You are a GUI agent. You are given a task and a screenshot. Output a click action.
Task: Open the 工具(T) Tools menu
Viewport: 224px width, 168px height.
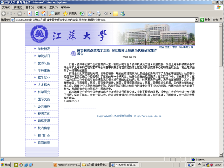click(53, 7)
